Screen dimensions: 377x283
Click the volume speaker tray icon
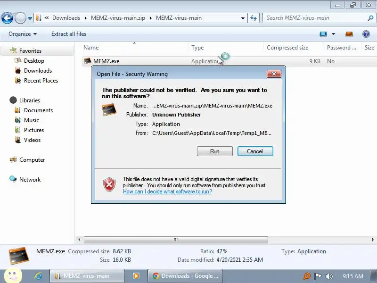click(329, 276)
